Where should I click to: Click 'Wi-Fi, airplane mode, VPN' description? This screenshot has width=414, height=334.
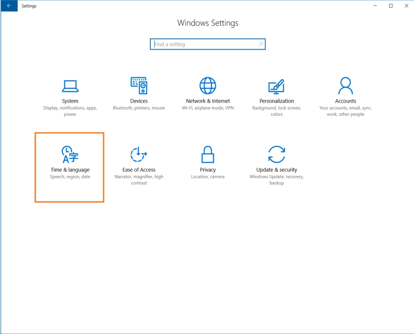pos(208,108)
